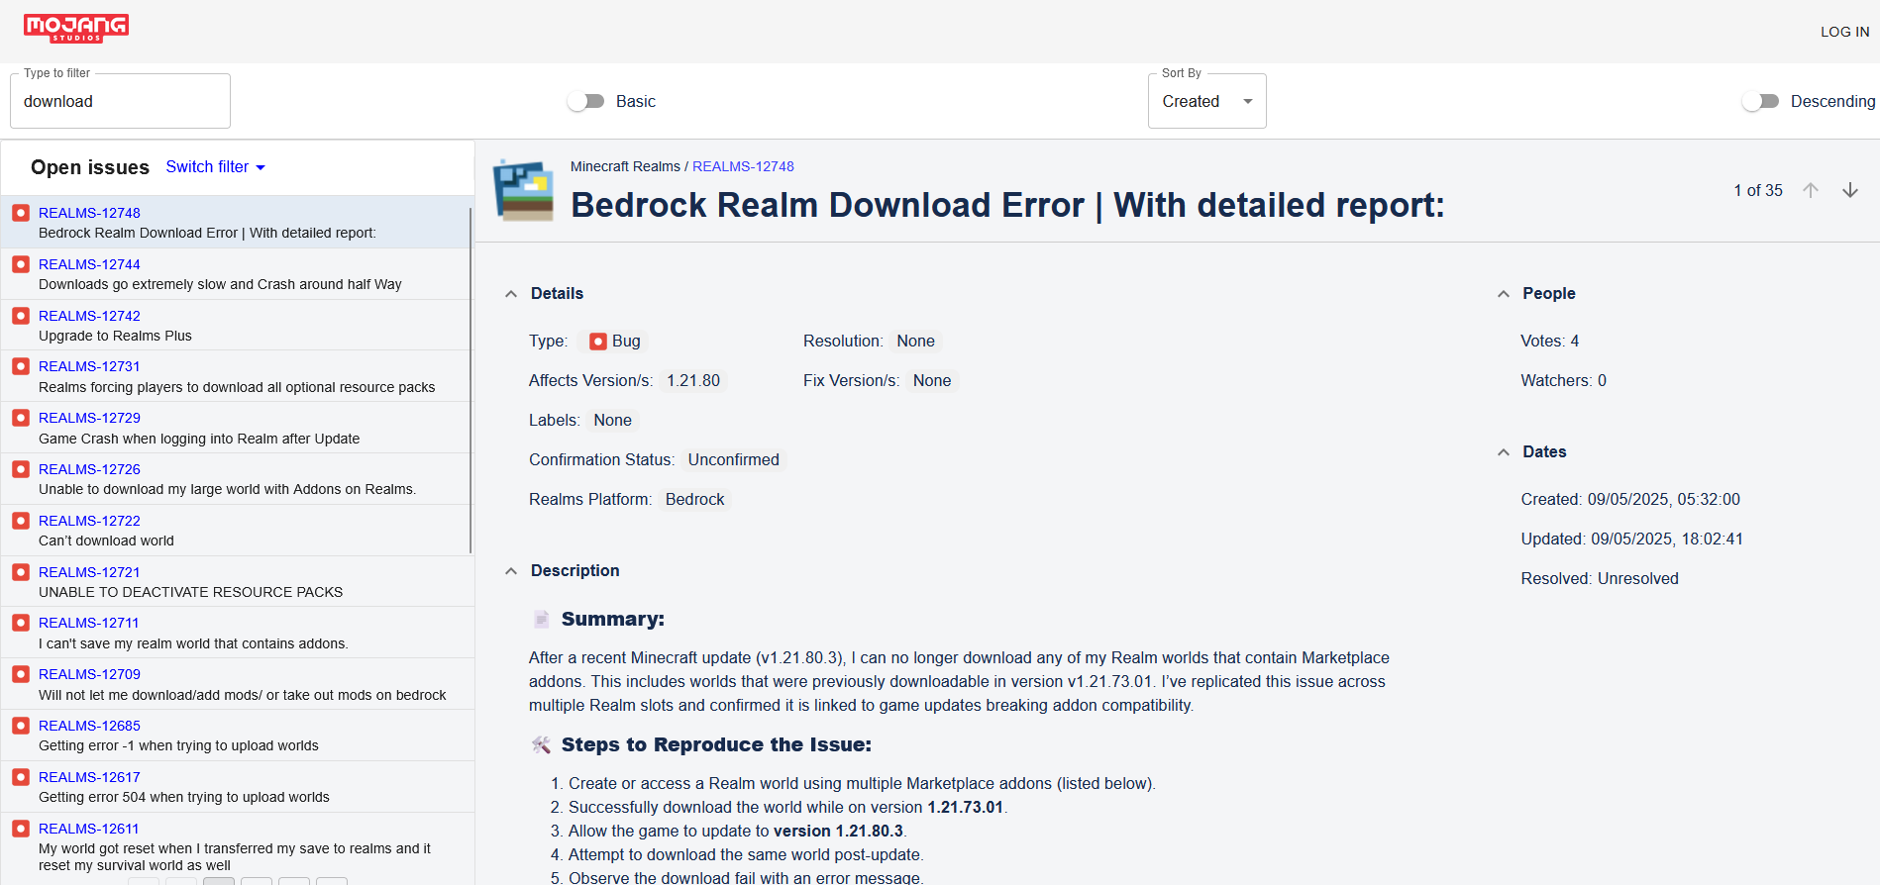Image resolution: width=1880 pixels, height=885 pixels.
Task: Enable the Descending sort toggle
Action: tap(1760, 101)
